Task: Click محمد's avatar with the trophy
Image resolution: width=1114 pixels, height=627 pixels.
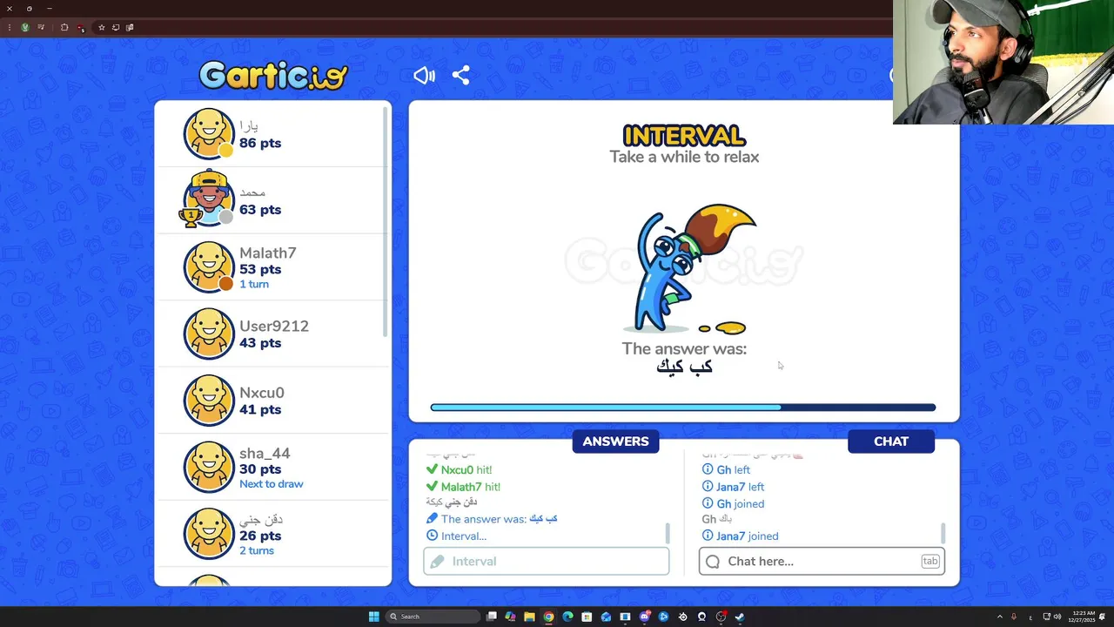Action: tap(207, 199)
